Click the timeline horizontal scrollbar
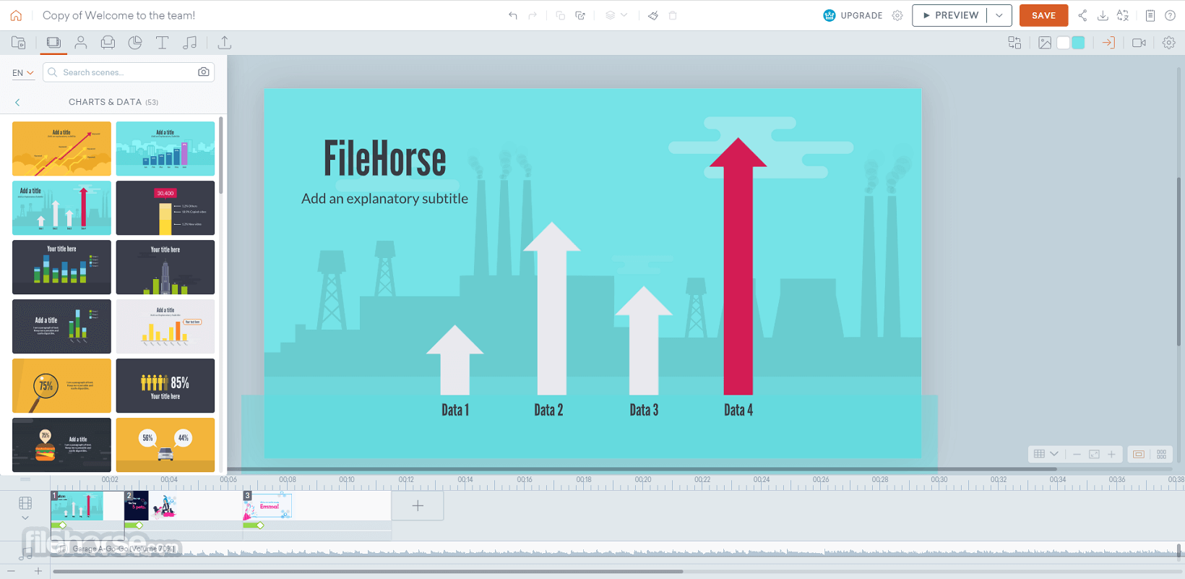The width and height of the screenshot is (1185, 579). click(x=368, y=571)
